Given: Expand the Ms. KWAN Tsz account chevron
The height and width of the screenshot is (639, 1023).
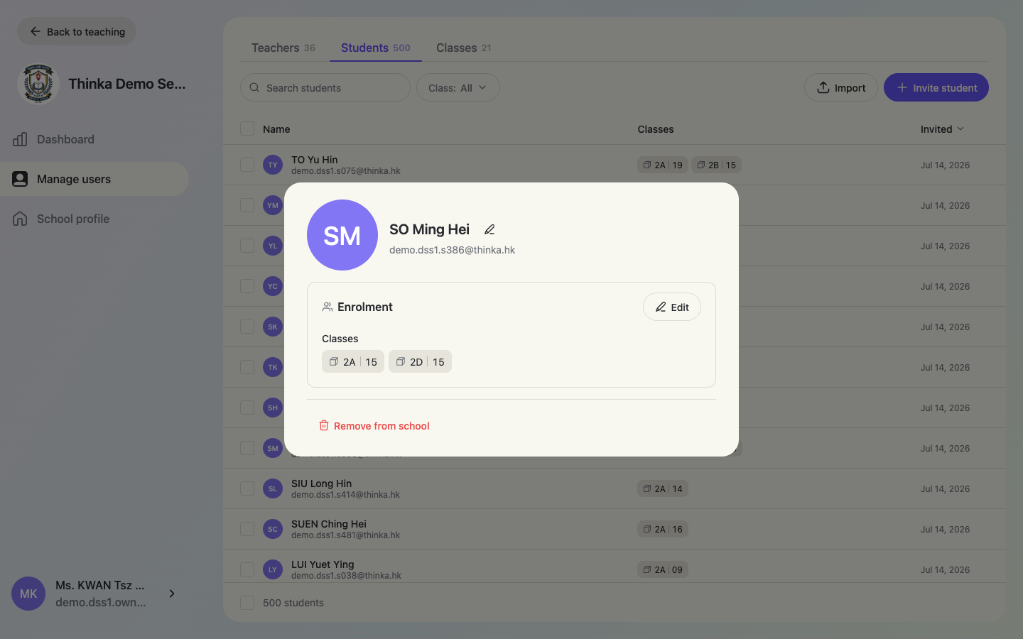Looking at the screenshot, I should tap(171, 594).
